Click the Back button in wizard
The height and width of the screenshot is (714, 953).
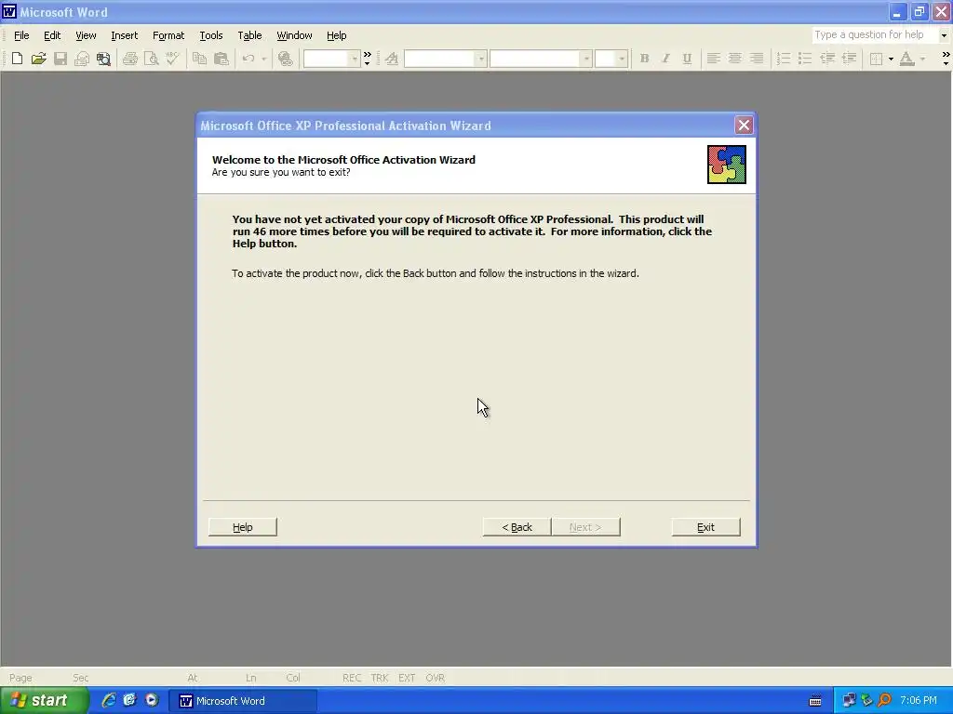[517, 527]
